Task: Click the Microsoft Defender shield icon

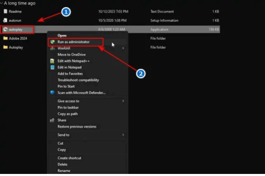Action: click(52, 93)
